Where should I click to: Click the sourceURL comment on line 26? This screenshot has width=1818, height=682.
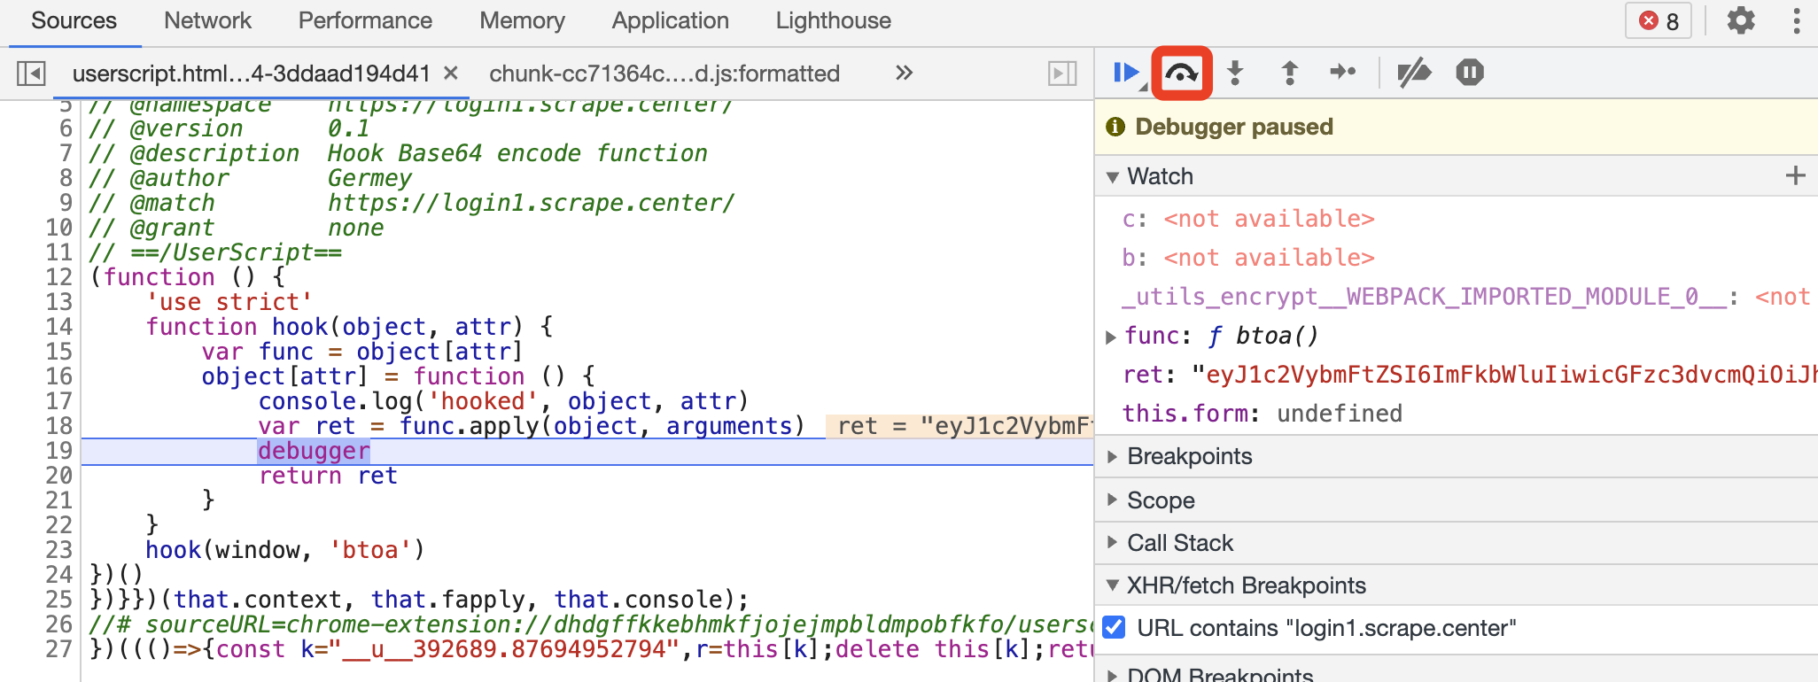(x=591, y=624)
